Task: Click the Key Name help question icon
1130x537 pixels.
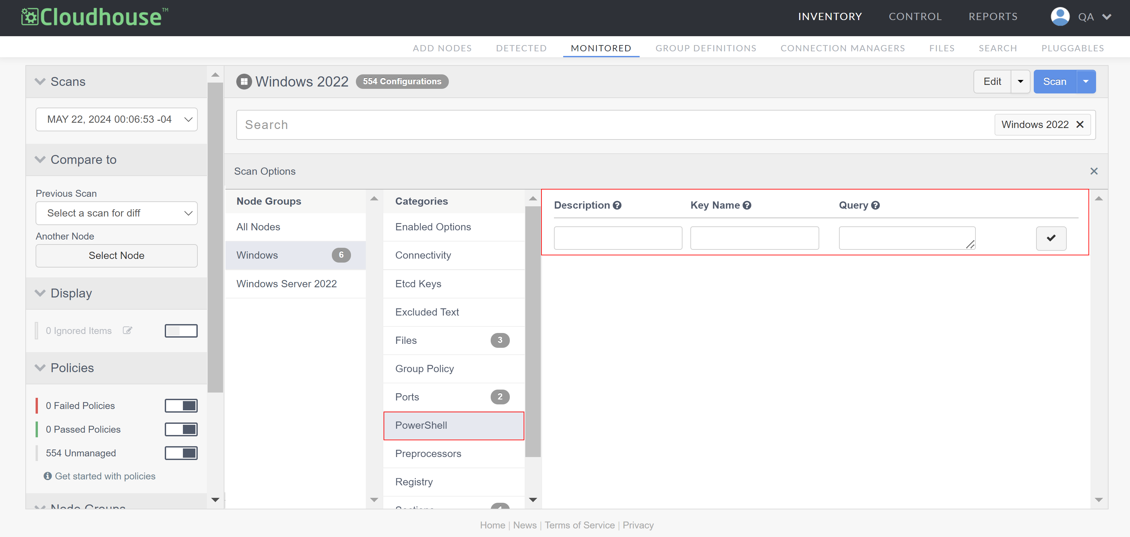Action: coord(747,205)
